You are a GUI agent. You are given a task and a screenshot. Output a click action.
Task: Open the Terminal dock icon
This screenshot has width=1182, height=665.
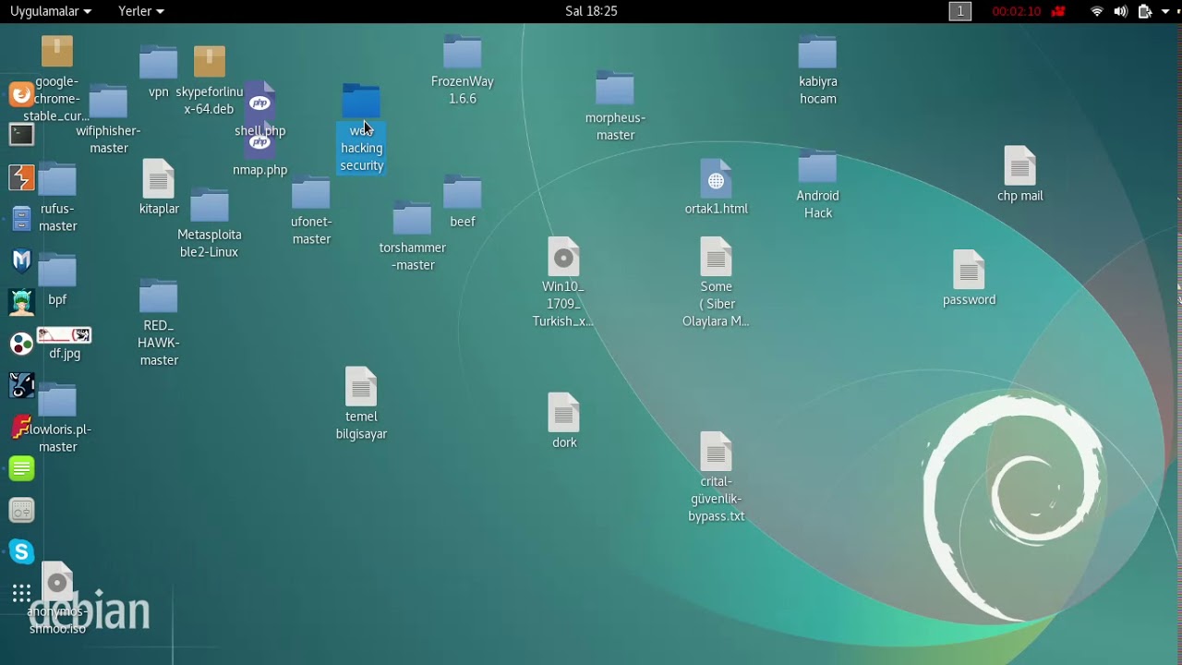(21, 135)
